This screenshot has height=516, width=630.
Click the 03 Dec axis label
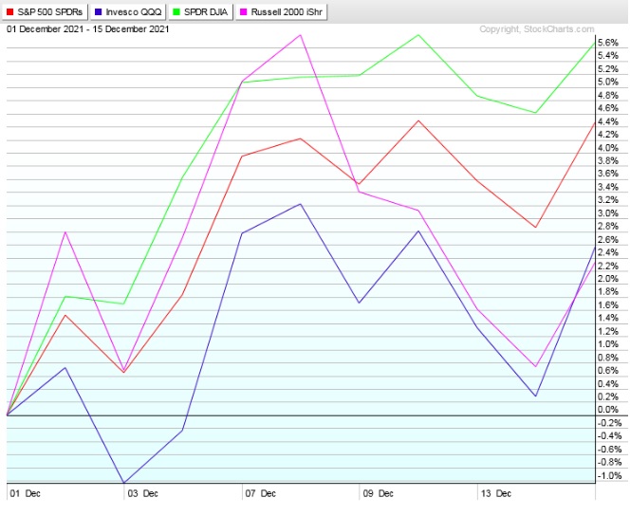[142, 493]
